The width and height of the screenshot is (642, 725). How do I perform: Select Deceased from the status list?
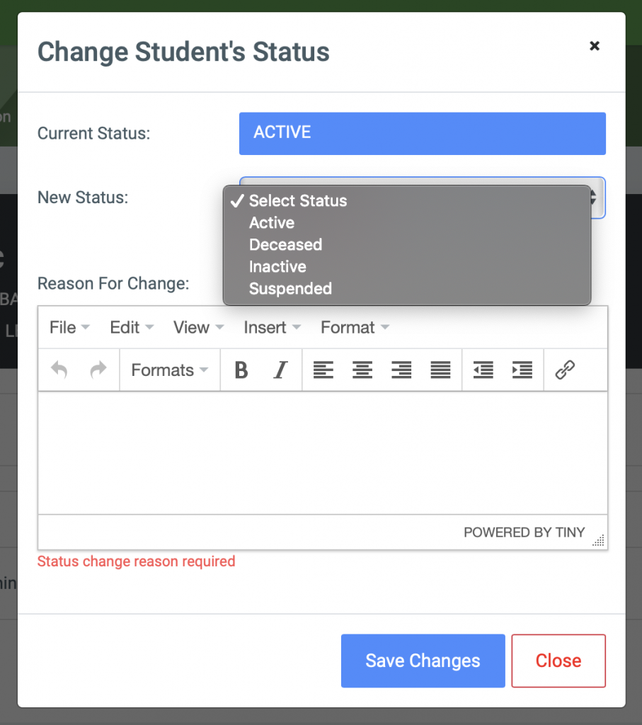[x=285, y=244]
